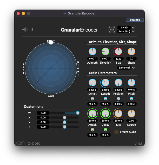
Task: Select the Attack value 50.0 %
Action: pyautogui.click(x=92, y=121)
